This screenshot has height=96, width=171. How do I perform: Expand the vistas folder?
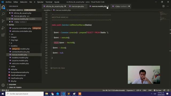point(13,66)
